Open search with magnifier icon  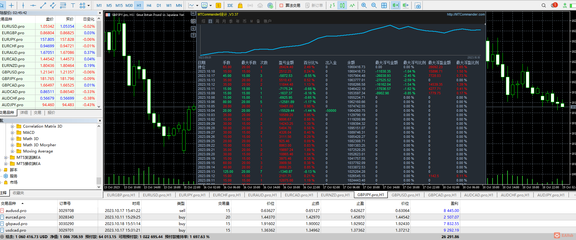tap(544, 5)
